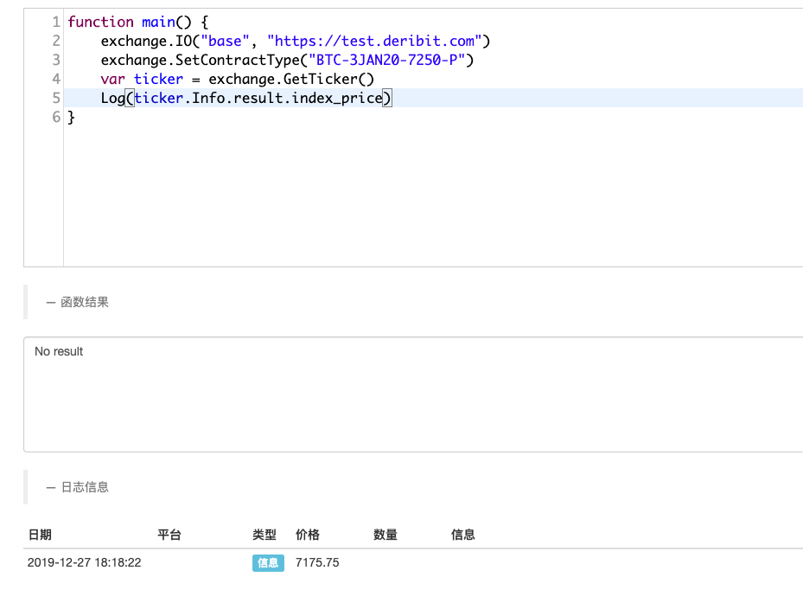Click the blue 信息 badge in the log row
The height and width of the screenshot is (609, 803).
[268, 563]
